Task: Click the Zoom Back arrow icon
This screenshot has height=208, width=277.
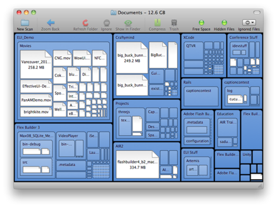Action: (50, 23)
